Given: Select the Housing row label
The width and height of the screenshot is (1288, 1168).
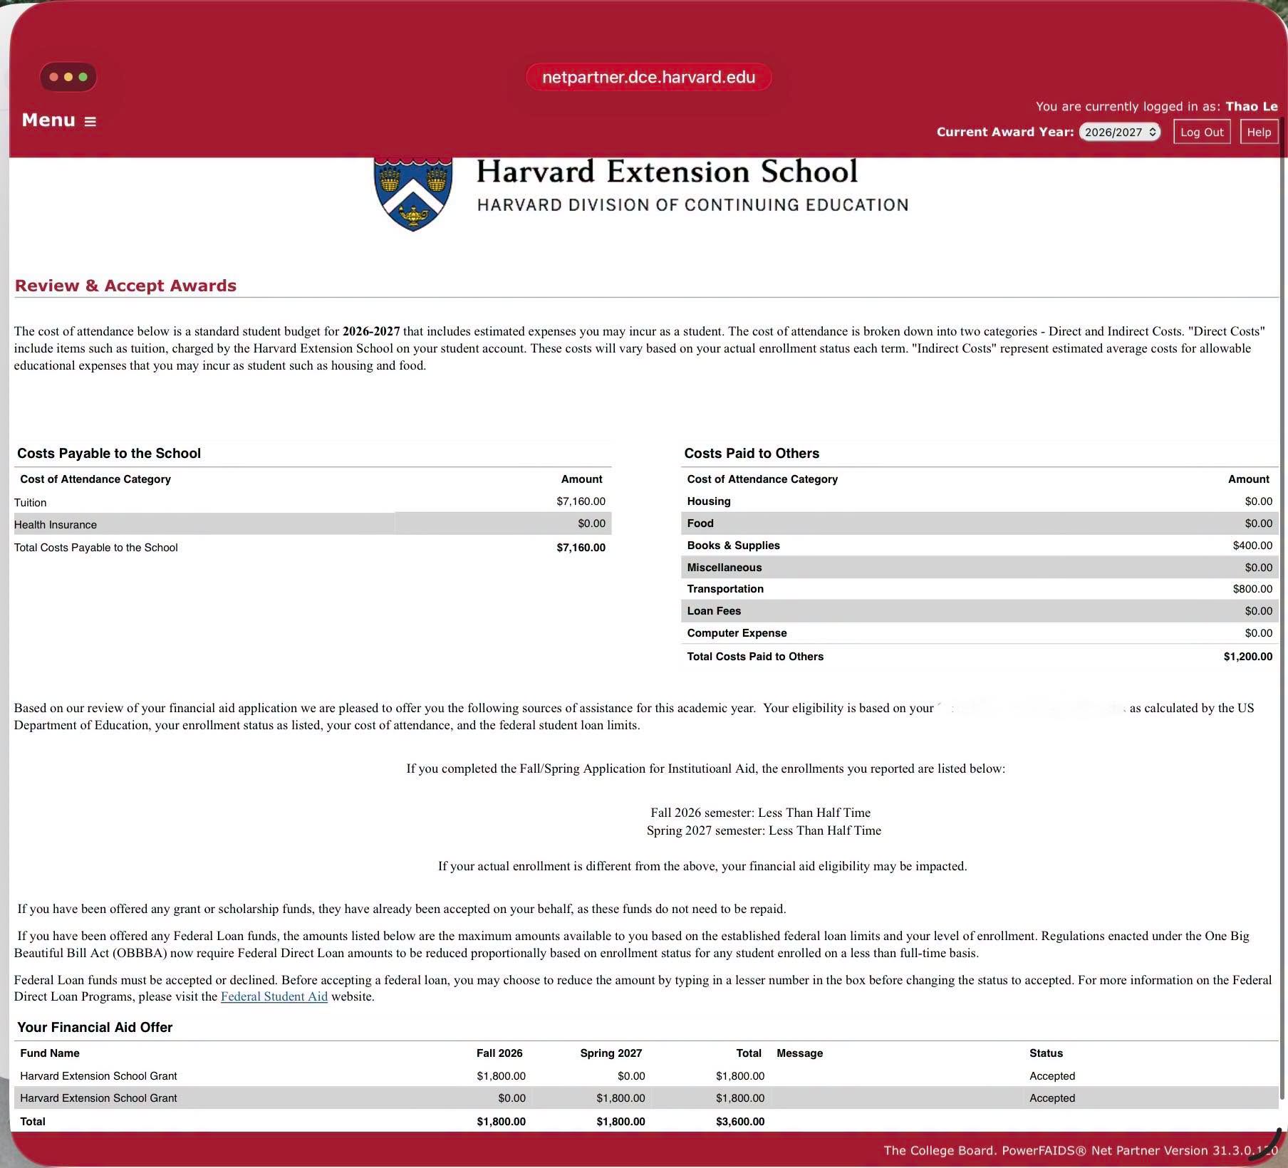Looking at the screenshot, I should coord(709,501).
